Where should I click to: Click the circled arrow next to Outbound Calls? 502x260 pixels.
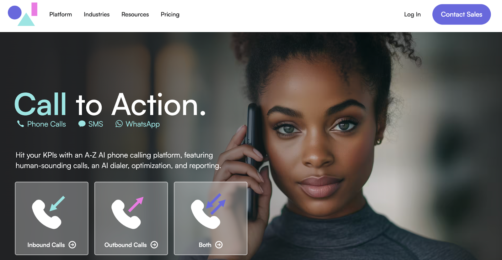point(154,245)
